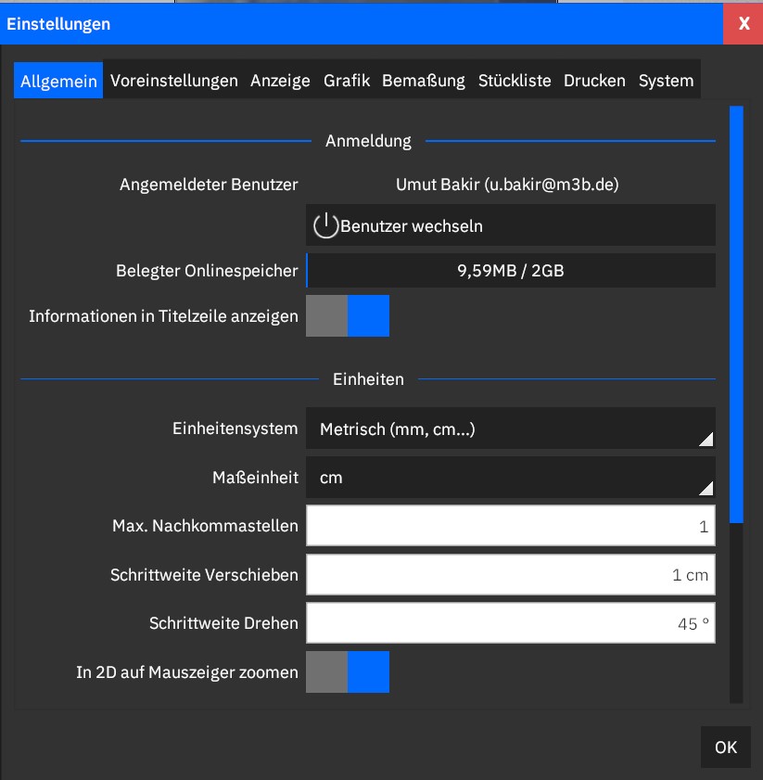
Task: Confirm settings with the OK button
Action: (x=726, y=748)
